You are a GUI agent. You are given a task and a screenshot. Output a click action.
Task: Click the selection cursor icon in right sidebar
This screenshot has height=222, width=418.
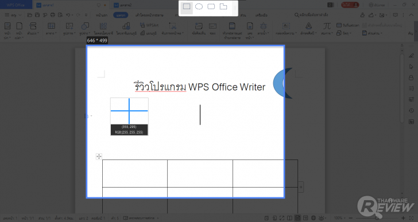tap(411, 67)
